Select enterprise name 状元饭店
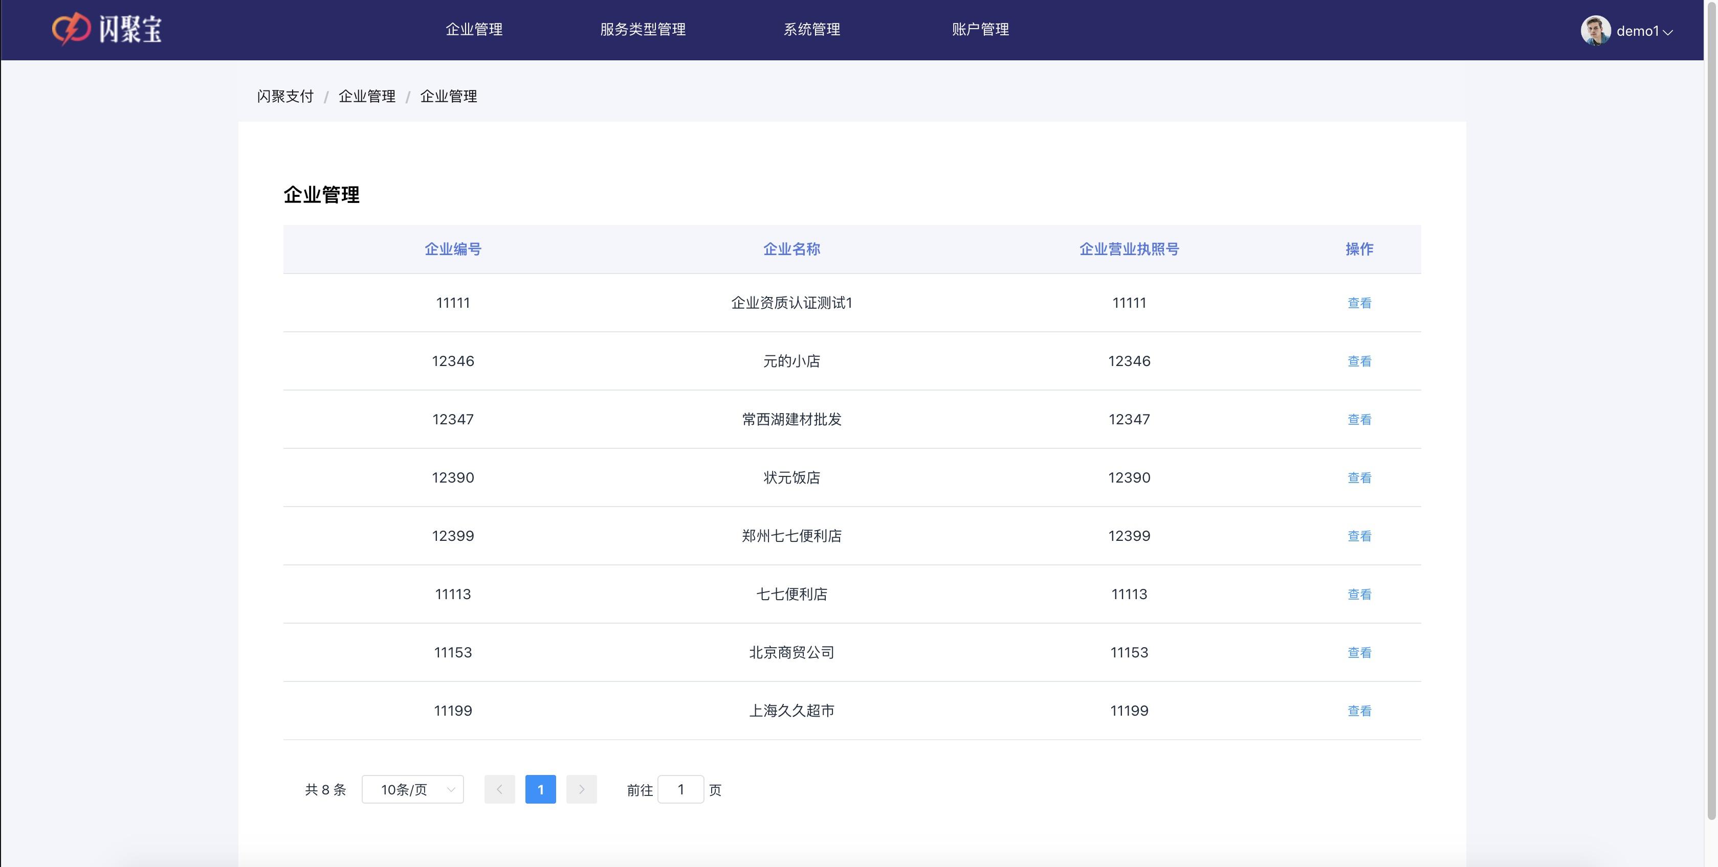This screenshot has width=1718, height=867. [791, 478]
